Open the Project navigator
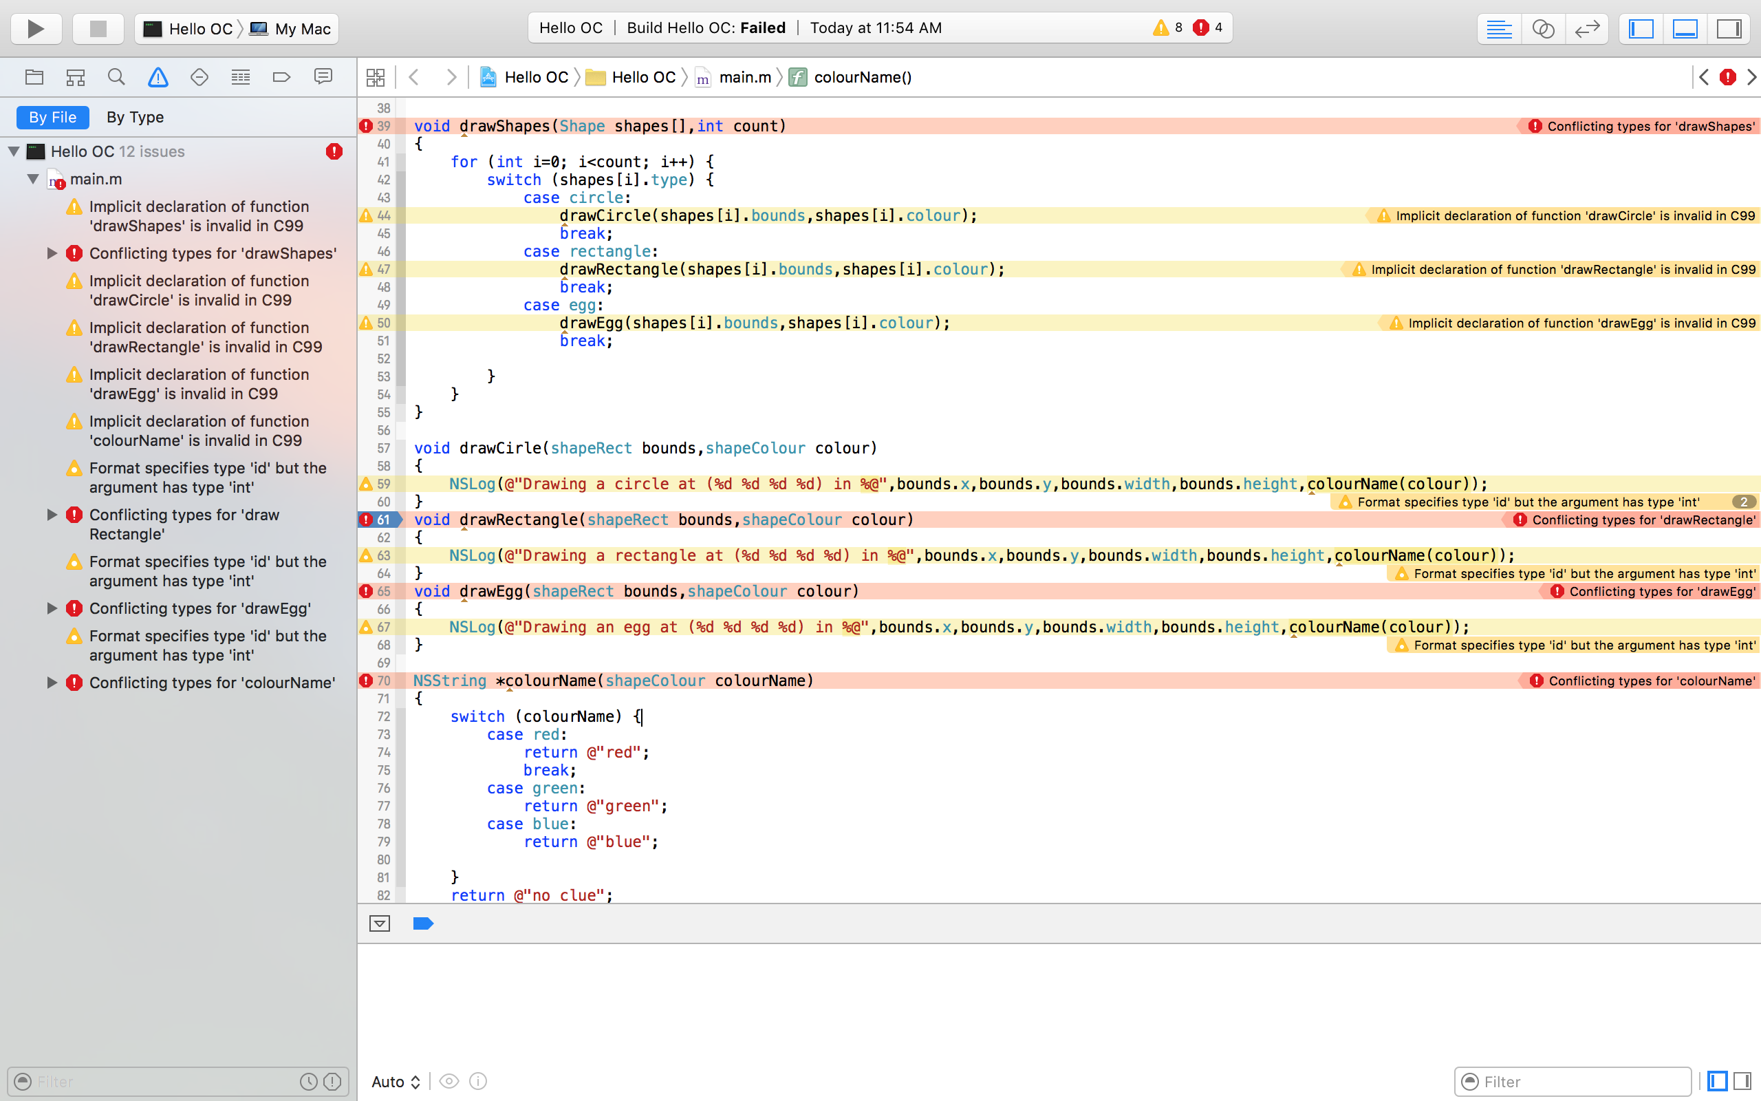The height and width of the screenshot is (1101, 1761). click(x=34, y=76)
